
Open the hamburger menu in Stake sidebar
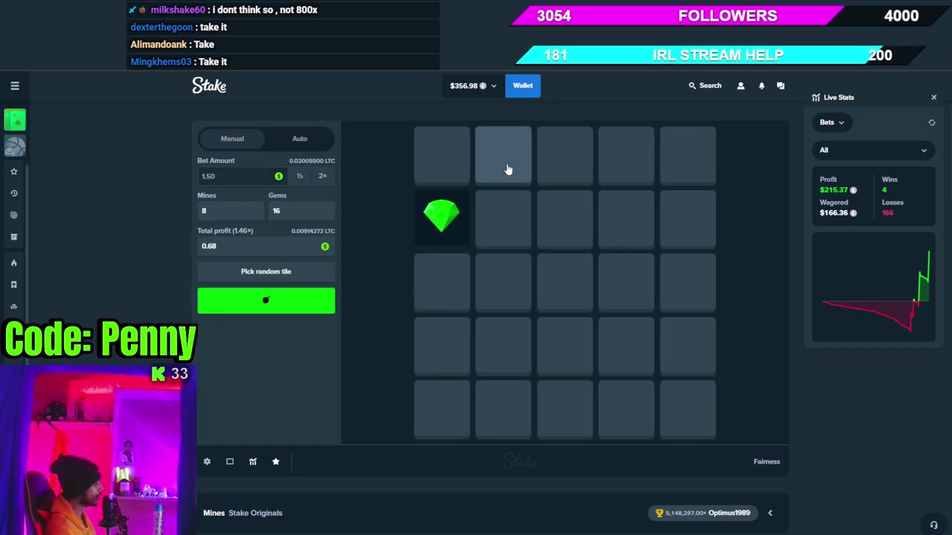[x=15, y=85]
